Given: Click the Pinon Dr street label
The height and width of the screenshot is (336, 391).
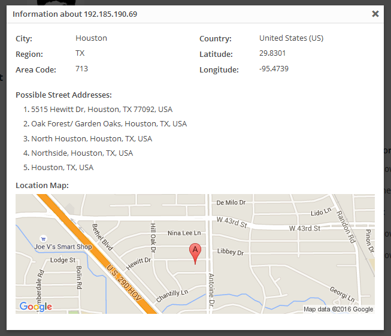Looking at the screenshot, I should (x=370, y=241).
